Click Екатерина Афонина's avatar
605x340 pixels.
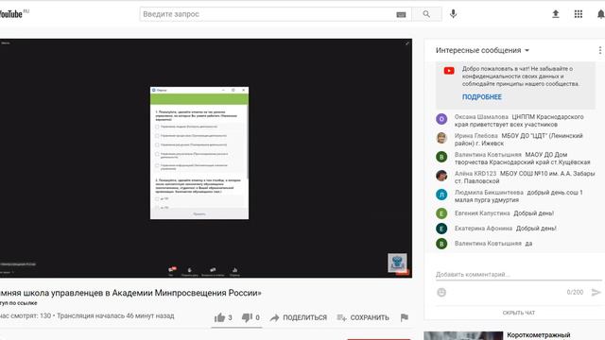(441, 229)
